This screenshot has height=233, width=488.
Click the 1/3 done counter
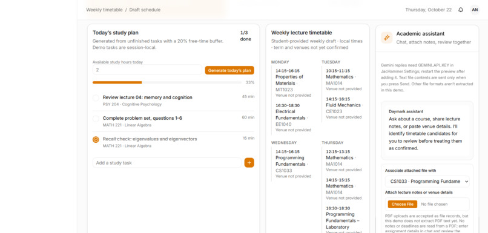pos(246,36)
